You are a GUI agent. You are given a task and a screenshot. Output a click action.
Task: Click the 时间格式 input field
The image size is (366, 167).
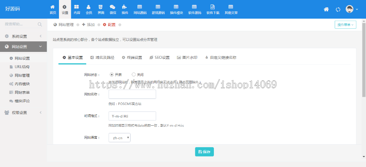point(132,116)
